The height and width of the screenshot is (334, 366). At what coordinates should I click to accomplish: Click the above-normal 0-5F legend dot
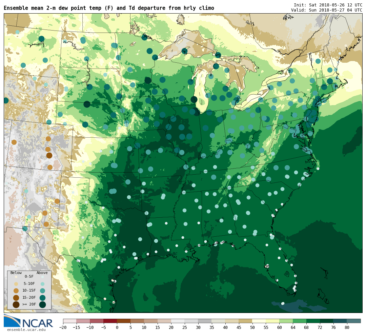coord(42,277)
